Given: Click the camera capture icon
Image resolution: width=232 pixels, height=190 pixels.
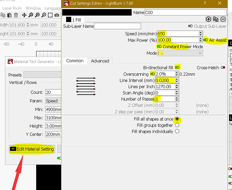Looking at the screenshot, I should coord(57,15).
